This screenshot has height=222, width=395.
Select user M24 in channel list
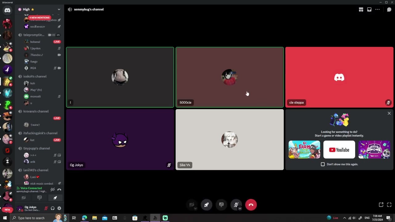(x=33, y=68)
